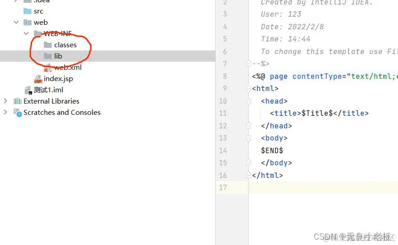398x245 pixels.
Task: Click the WEB-INF folder icon
Action: (x=37, y=33)
